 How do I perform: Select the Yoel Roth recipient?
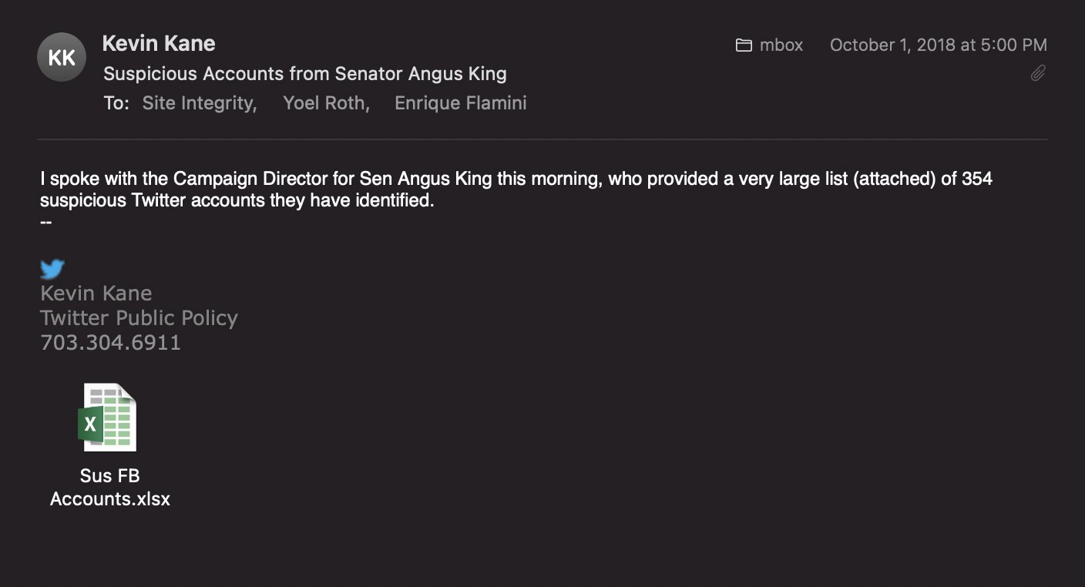pos(326,103)
